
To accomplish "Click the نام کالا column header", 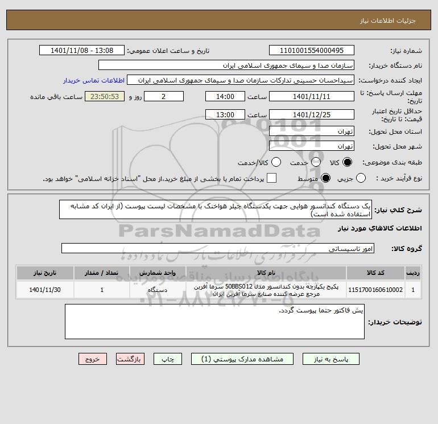I will [266, 273].
